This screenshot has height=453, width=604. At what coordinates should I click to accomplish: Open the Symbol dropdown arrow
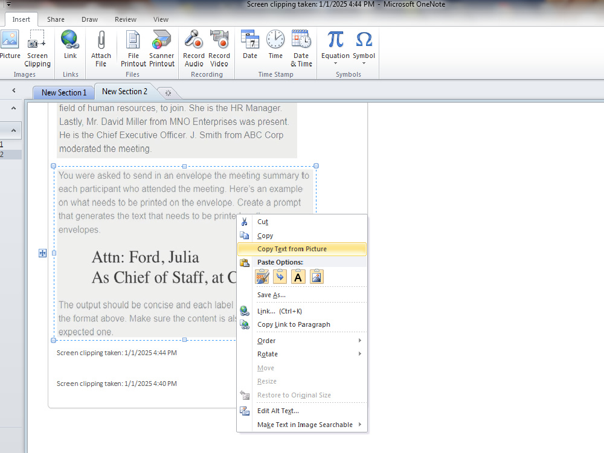[364, 63]
